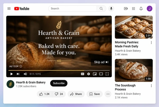Open options menu for Morning Pastries video

(151, 43)
